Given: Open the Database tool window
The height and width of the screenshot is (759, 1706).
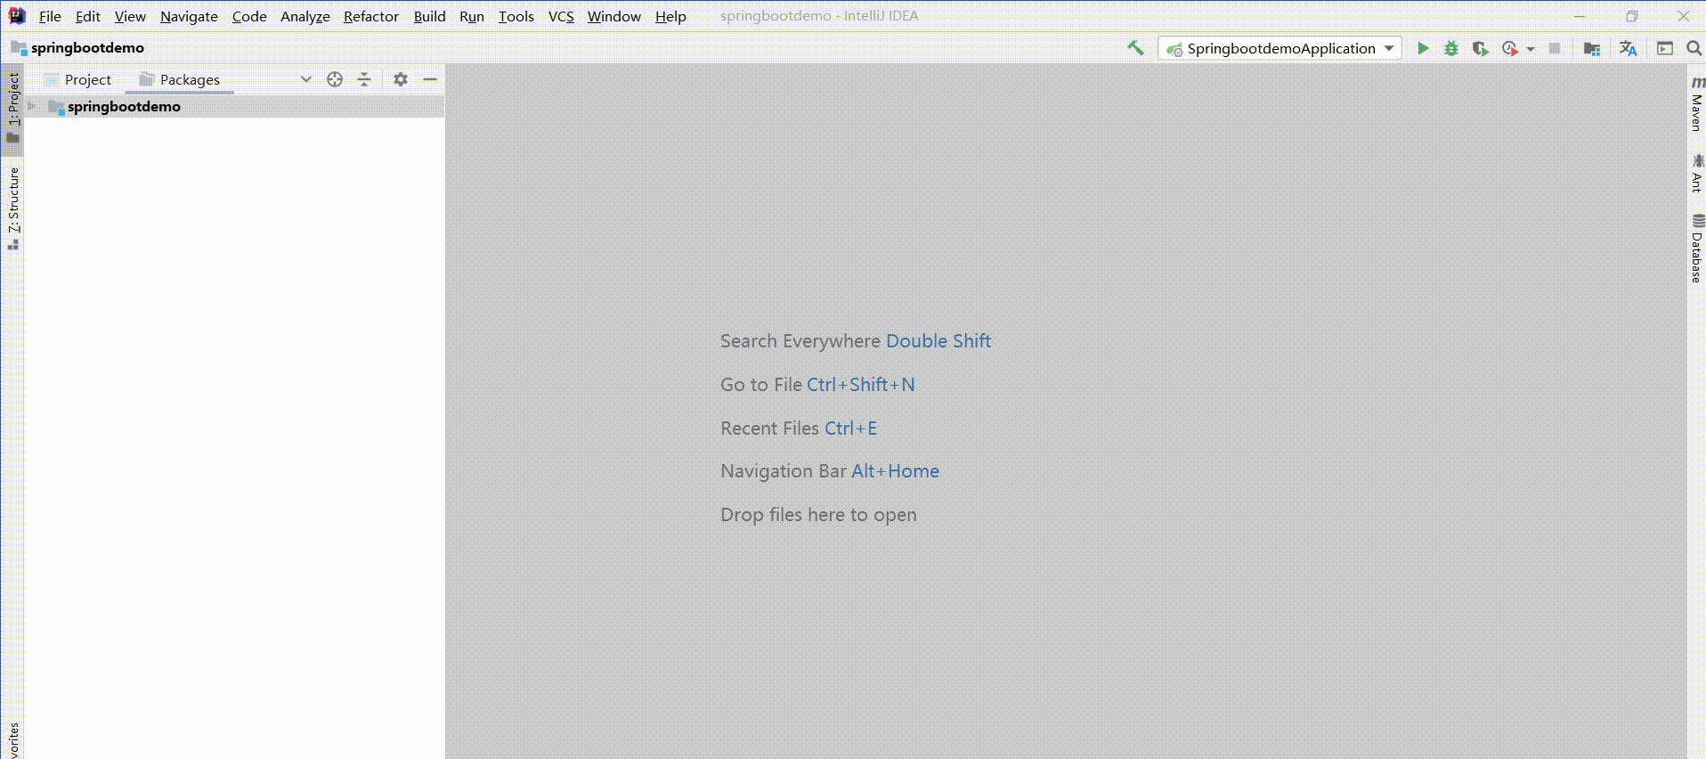Looking at the screenshot, I should (1696, 249).
